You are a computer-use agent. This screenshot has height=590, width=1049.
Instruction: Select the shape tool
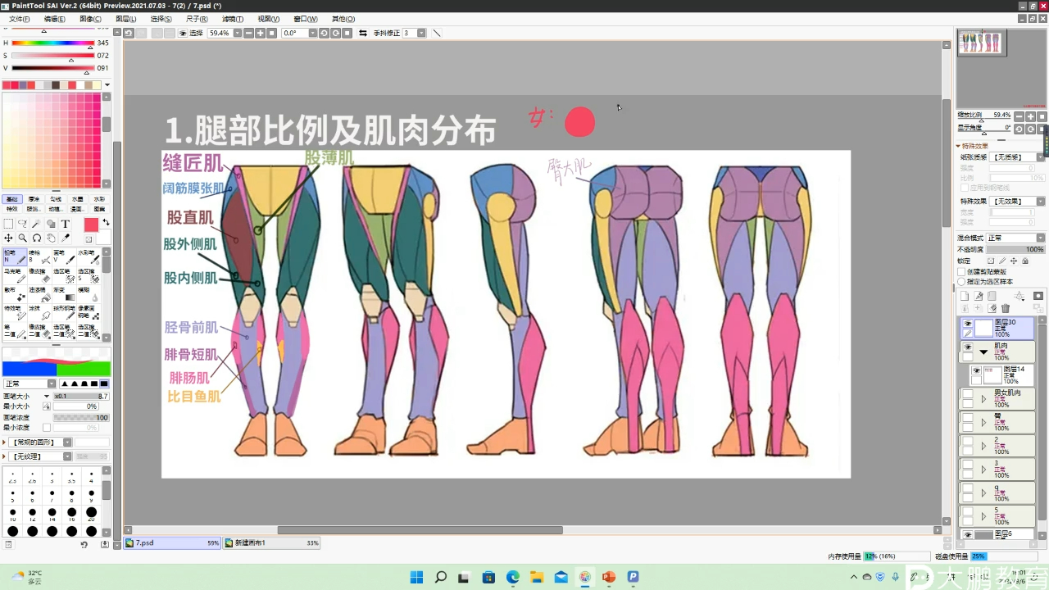[51, 224]
